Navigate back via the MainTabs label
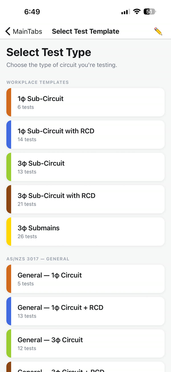Viewport: 171px width, 372px height. coord(27,31)
